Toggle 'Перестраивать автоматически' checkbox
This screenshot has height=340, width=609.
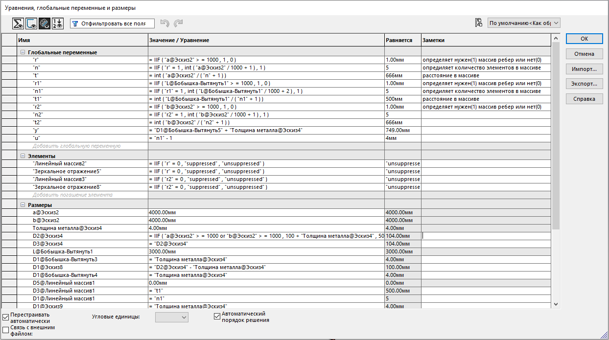pos(5,317)
